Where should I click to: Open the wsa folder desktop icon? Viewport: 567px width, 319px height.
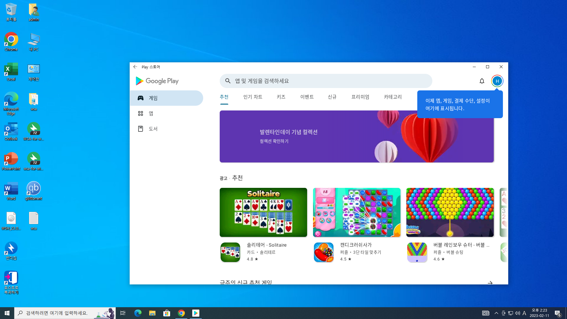[x=34, y=102]
